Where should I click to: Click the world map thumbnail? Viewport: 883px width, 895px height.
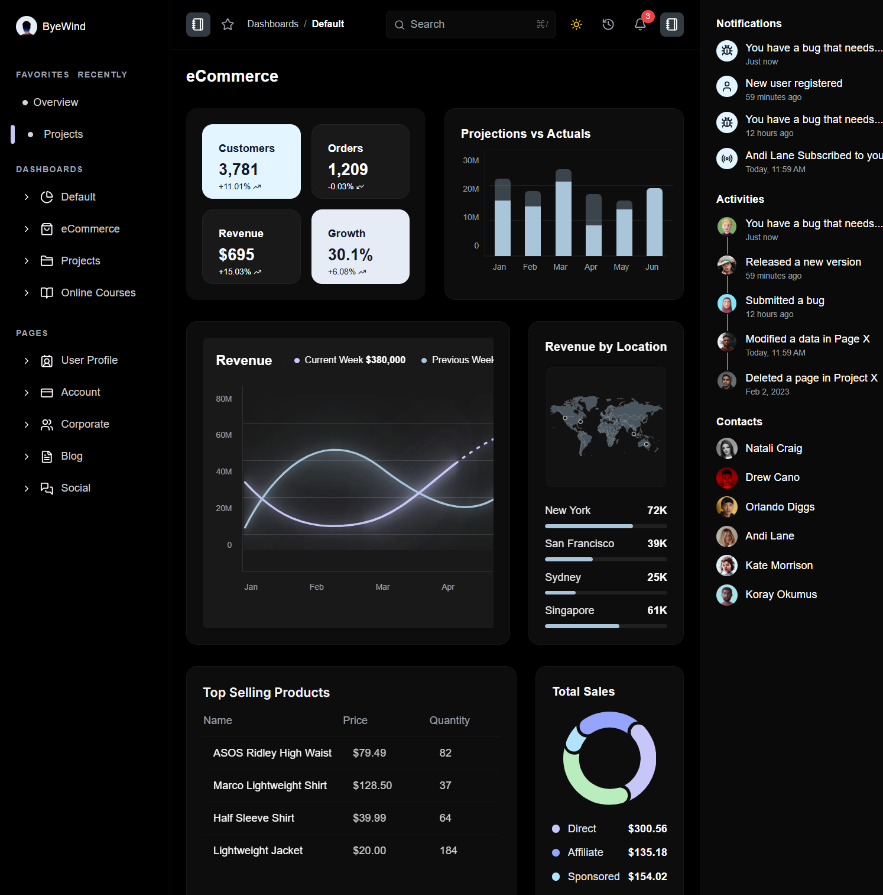click(x=606, y=427)
